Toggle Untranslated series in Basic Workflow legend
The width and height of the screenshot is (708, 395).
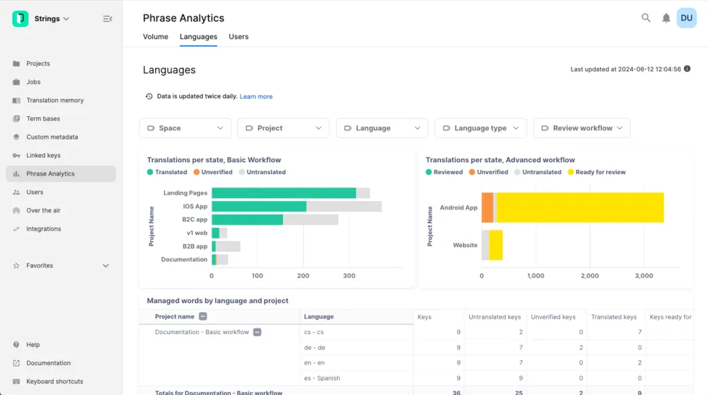pyautogui.click(x=263, y=172)
